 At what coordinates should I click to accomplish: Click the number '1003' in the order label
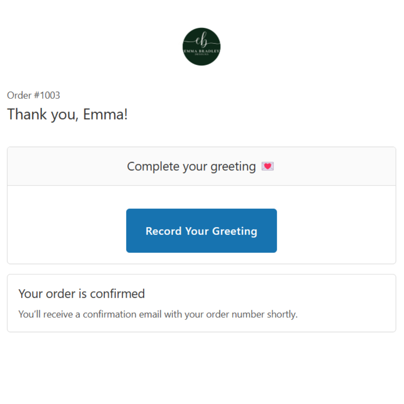[50, 95]
